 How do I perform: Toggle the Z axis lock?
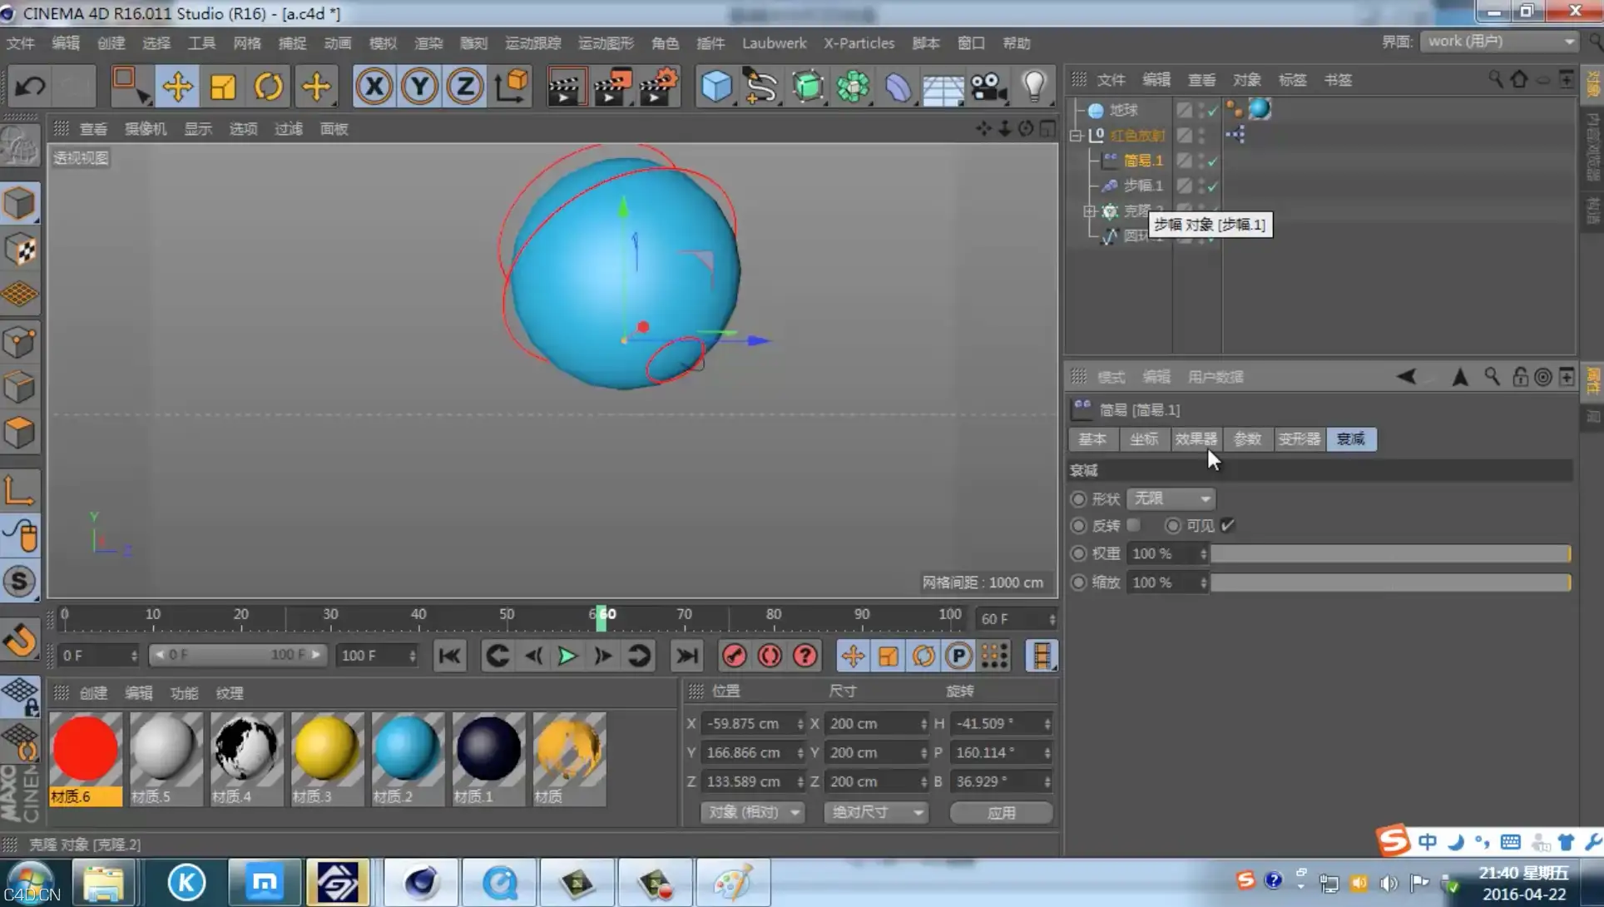click(464, 87)
